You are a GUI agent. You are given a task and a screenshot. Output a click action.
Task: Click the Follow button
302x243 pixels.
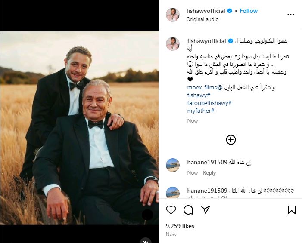[249, 11]
